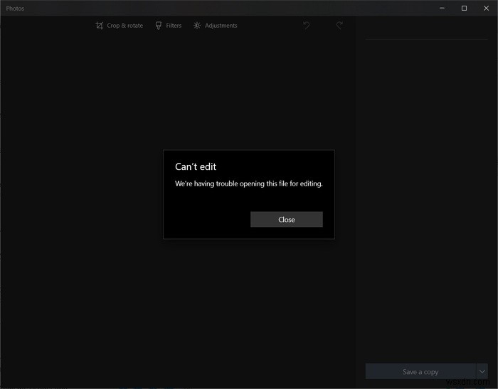
Task: Switch to the Filters tab
Action: [x=169, y=26]
